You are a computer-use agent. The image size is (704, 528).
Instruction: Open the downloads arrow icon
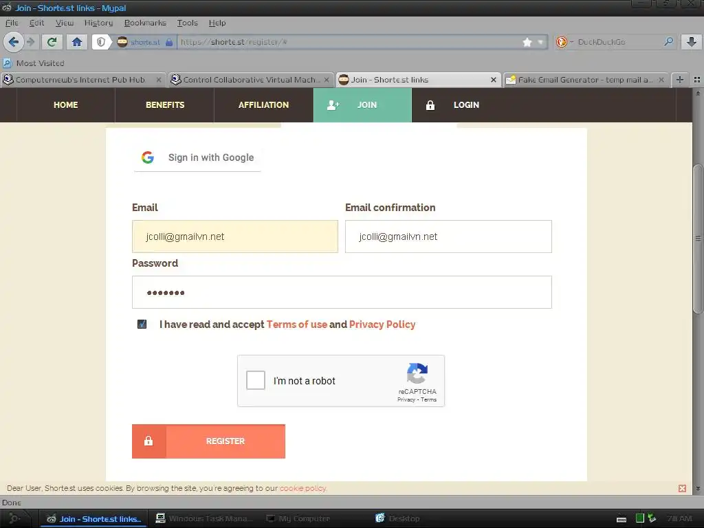(692, 42)
